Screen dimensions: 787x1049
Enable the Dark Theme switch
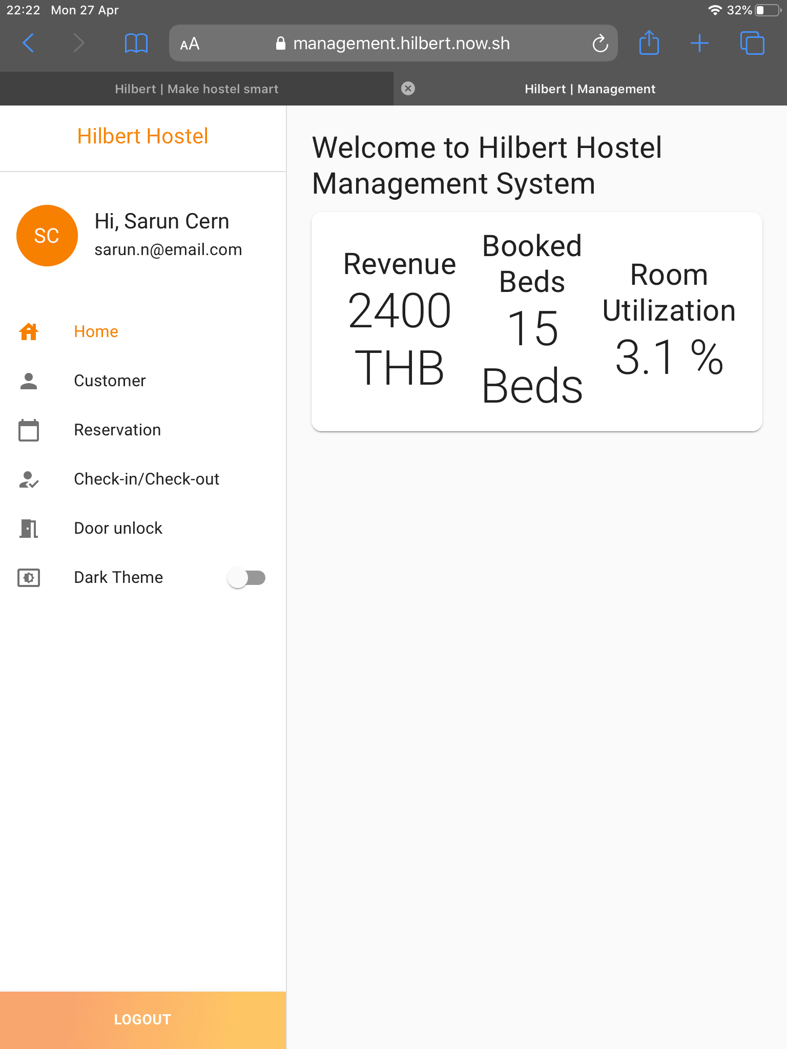[x=246, y=578]
